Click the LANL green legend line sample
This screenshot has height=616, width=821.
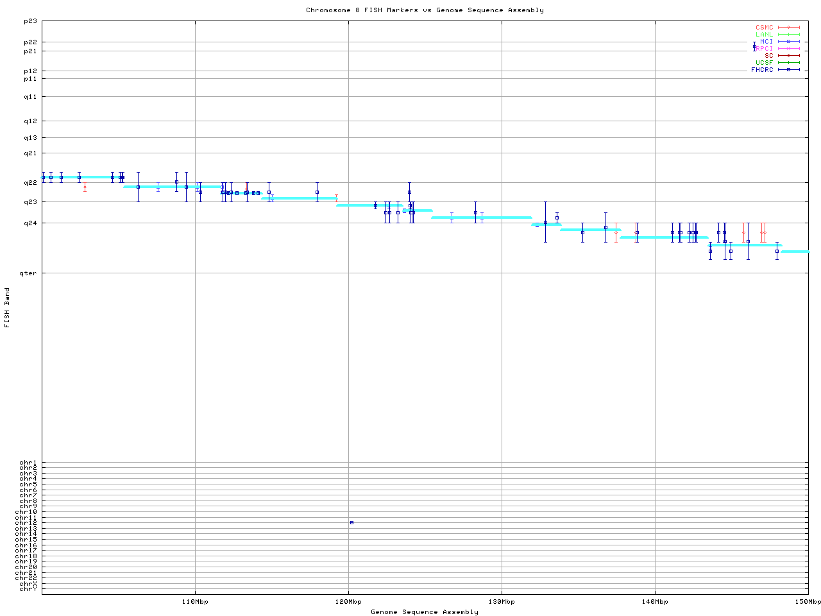pos(788,35)
